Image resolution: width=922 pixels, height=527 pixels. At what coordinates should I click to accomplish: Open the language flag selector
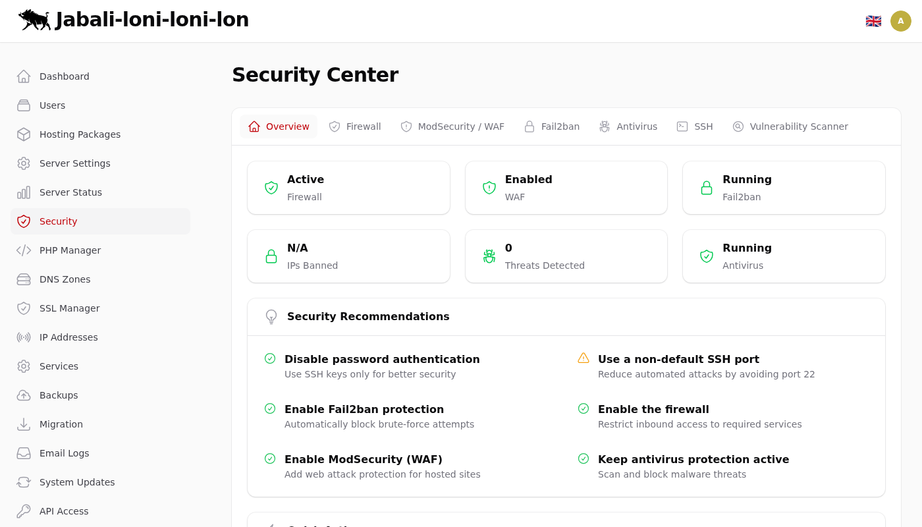(x=873, y=21)
